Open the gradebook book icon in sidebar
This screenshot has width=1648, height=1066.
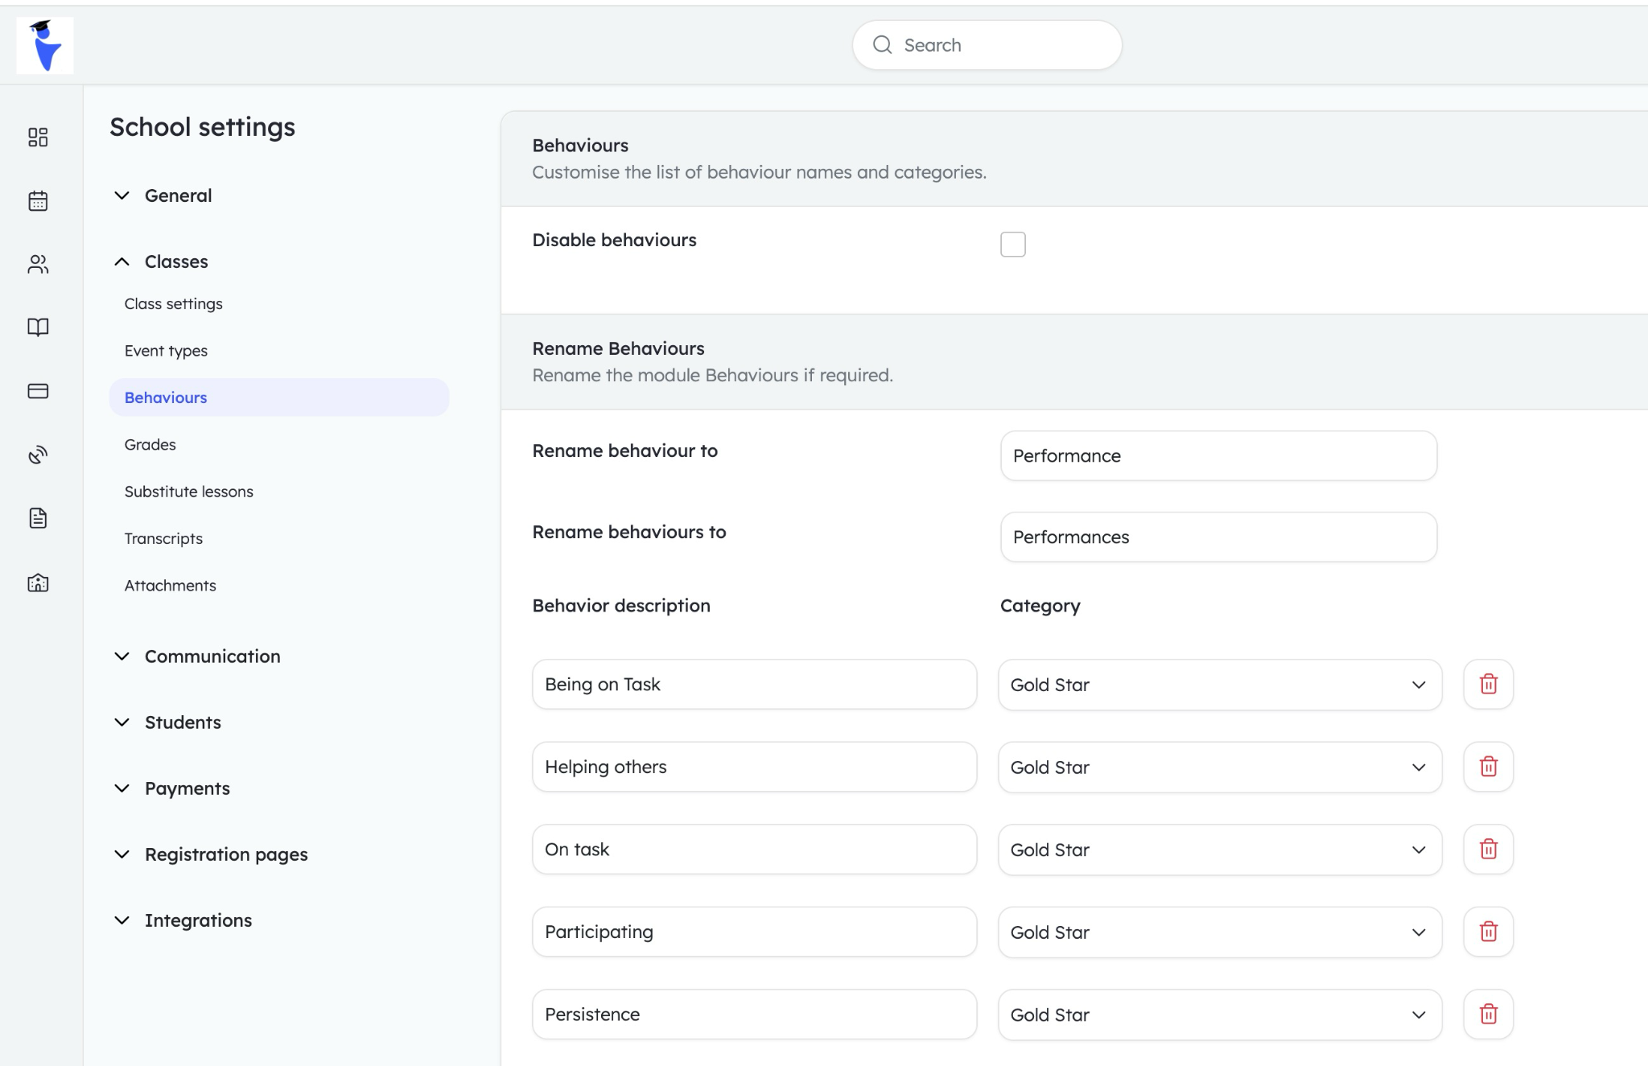[38, 327]
